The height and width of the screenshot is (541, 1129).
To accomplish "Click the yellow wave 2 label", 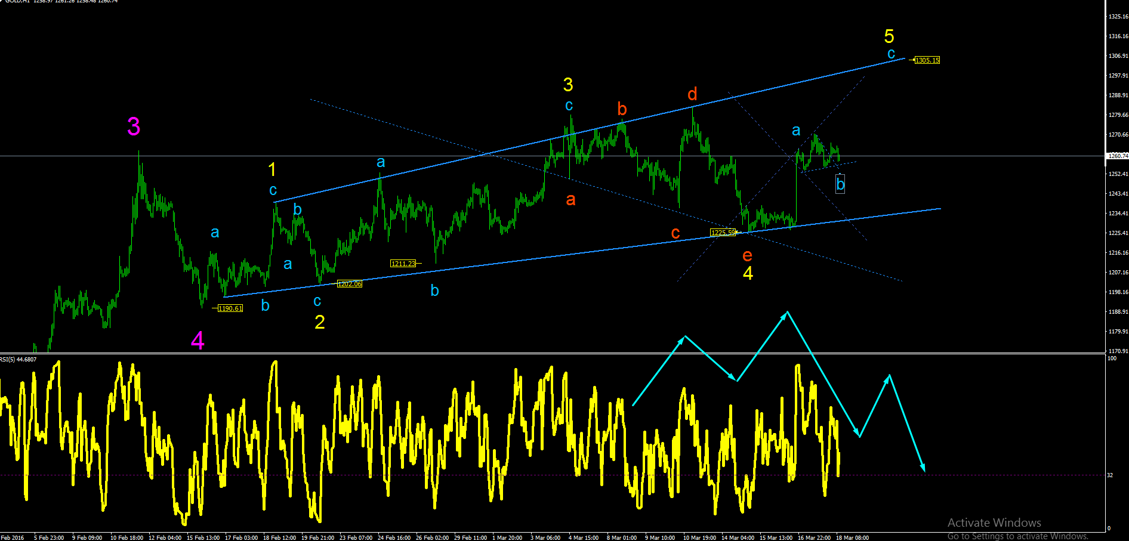I will tap(320, 322).
